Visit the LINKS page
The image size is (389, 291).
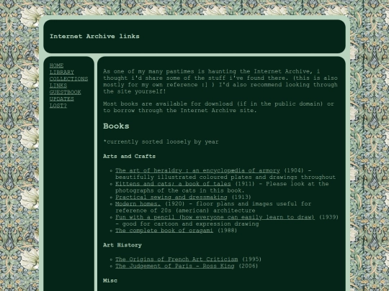58,86
